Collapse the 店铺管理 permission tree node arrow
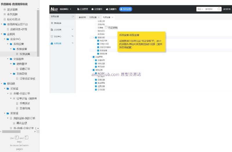This screenshot has width=232, height=152. [x=91, y=57]
